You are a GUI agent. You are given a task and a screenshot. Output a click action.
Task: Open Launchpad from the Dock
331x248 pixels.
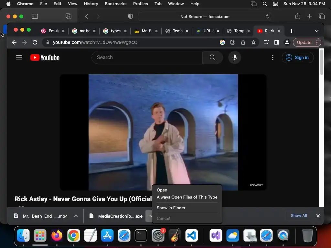click(40, 235)
